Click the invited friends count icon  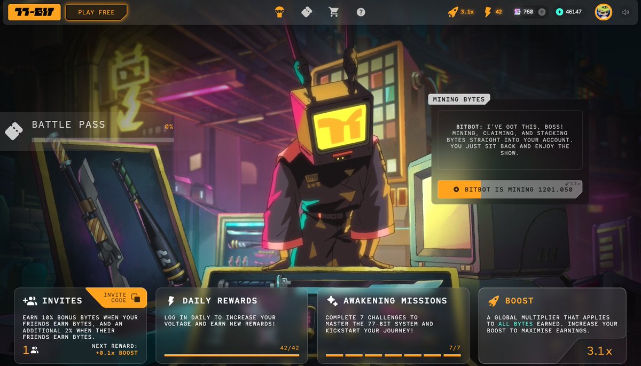pyautogui.click(x=34, y=351)
